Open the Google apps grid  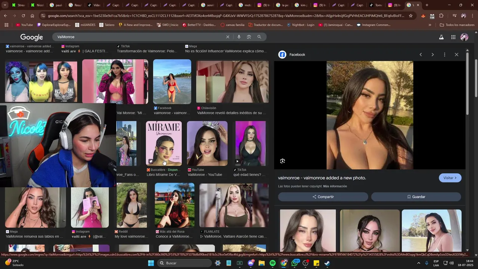453,37
